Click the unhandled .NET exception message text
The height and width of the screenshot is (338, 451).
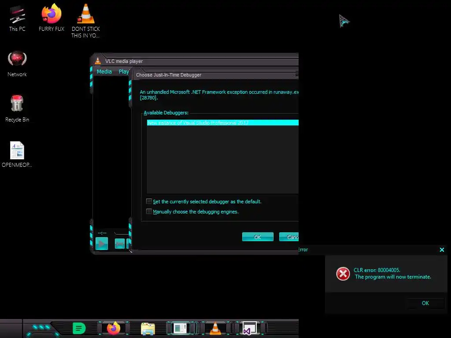point(219,95)
